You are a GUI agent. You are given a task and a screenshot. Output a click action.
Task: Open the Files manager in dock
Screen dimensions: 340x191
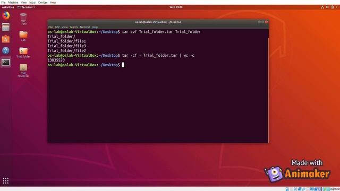(x=6, y=27)
